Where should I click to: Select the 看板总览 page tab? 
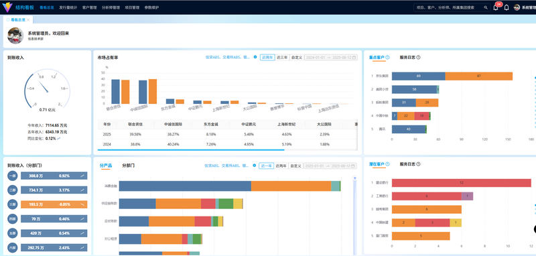coord(18,20)
